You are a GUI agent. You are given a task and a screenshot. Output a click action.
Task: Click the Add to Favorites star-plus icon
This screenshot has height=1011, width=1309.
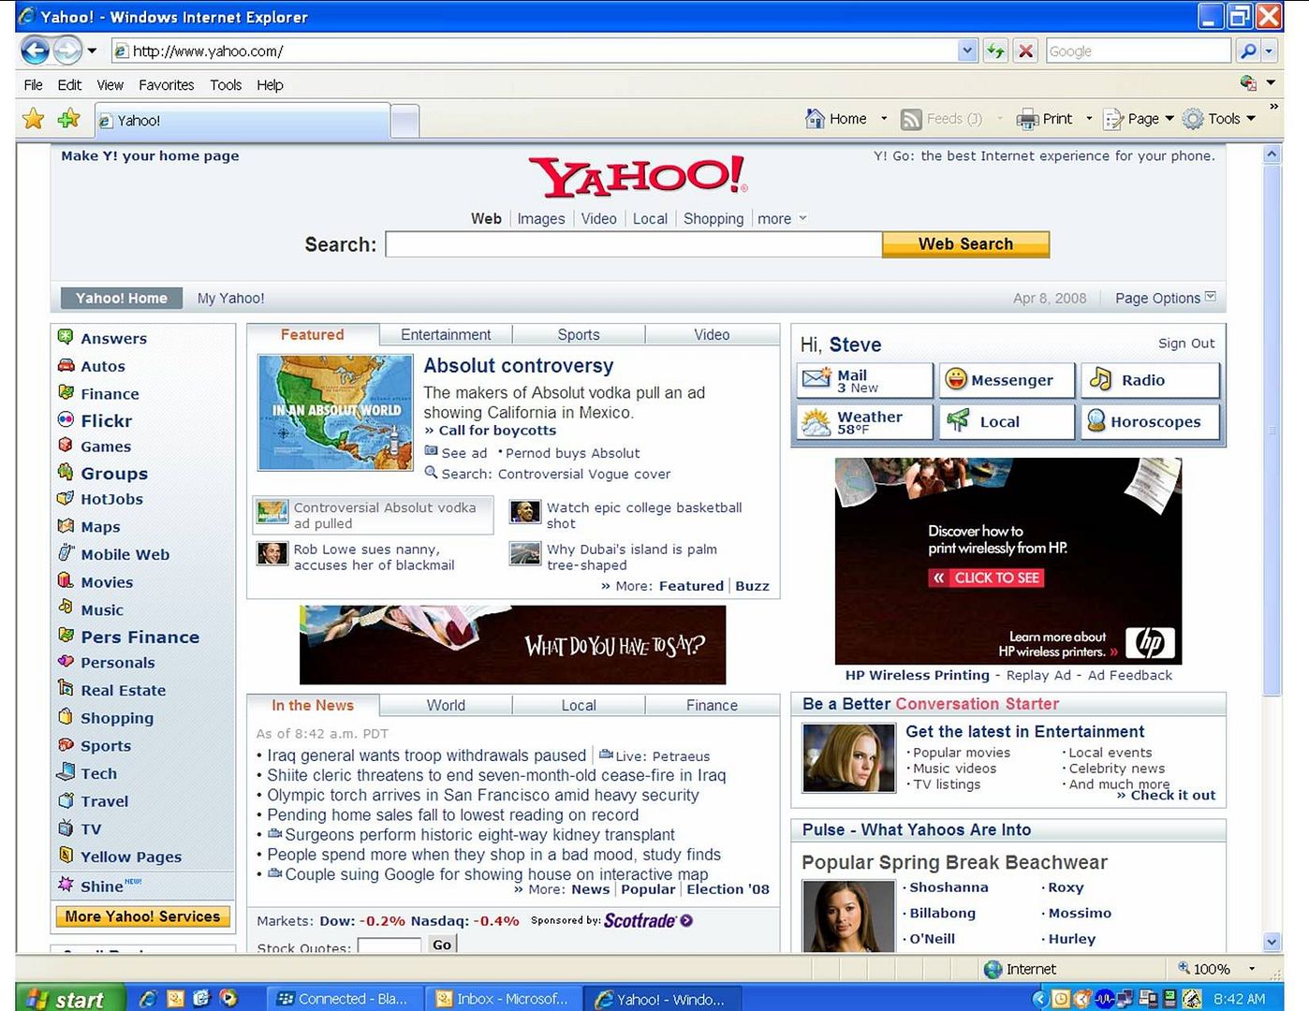[69, 119]
